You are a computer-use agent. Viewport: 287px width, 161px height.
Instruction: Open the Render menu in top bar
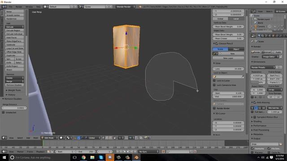[19, 7]
